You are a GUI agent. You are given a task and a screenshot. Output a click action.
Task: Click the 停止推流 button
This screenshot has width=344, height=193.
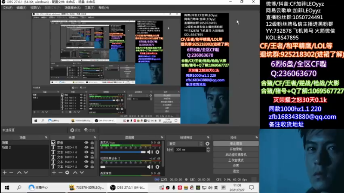tap(236, 144)
